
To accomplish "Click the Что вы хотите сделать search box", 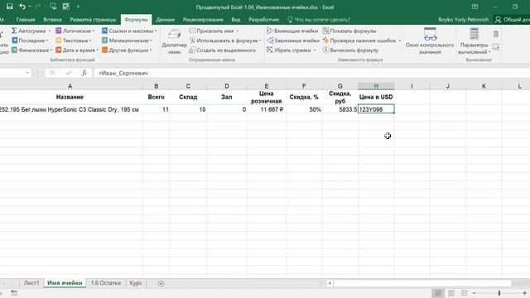I will pos(319,20).
